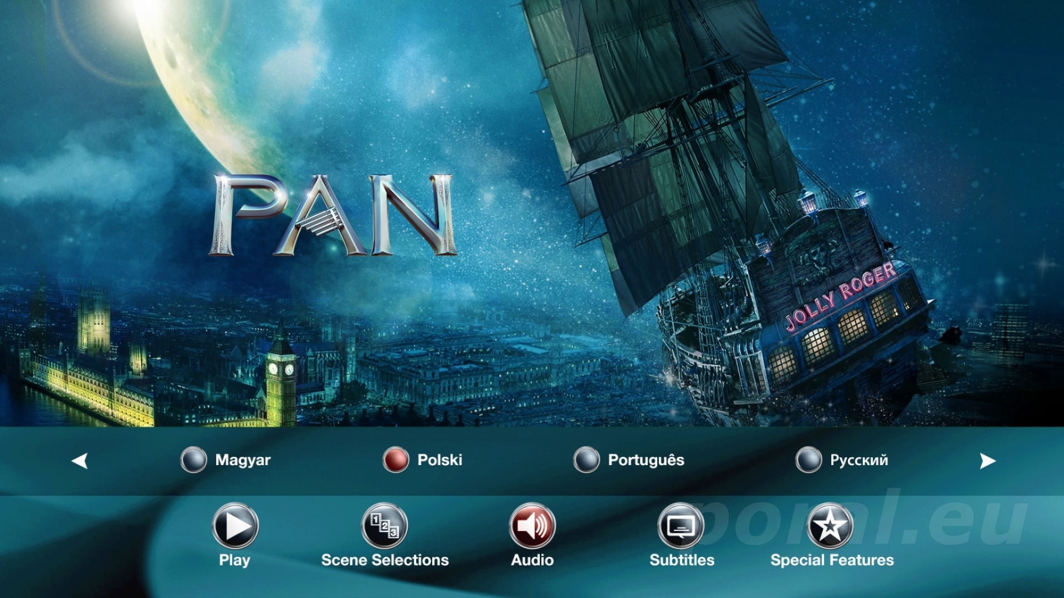This screenshot has height=598, width=1064.
Task: Click the Русский language text
Action: (859, 460)
